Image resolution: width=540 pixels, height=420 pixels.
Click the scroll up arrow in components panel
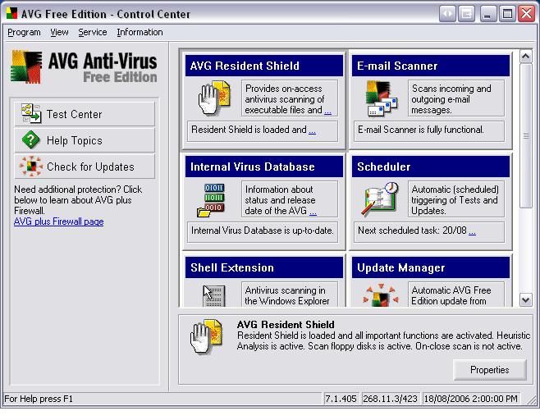point(526,57)
